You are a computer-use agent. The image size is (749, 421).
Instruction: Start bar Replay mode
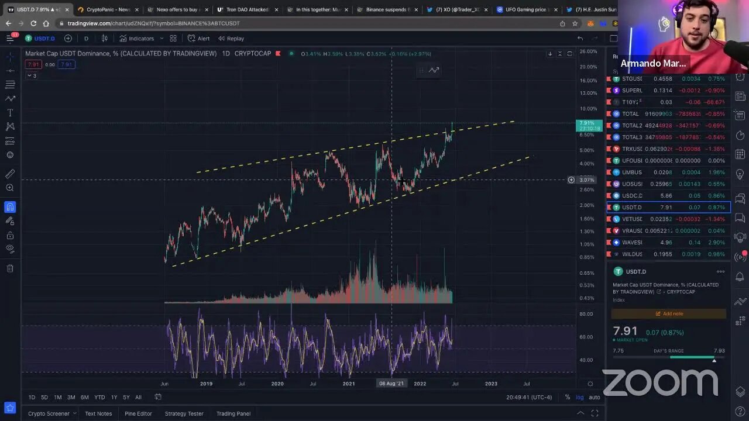pos(231,39)
